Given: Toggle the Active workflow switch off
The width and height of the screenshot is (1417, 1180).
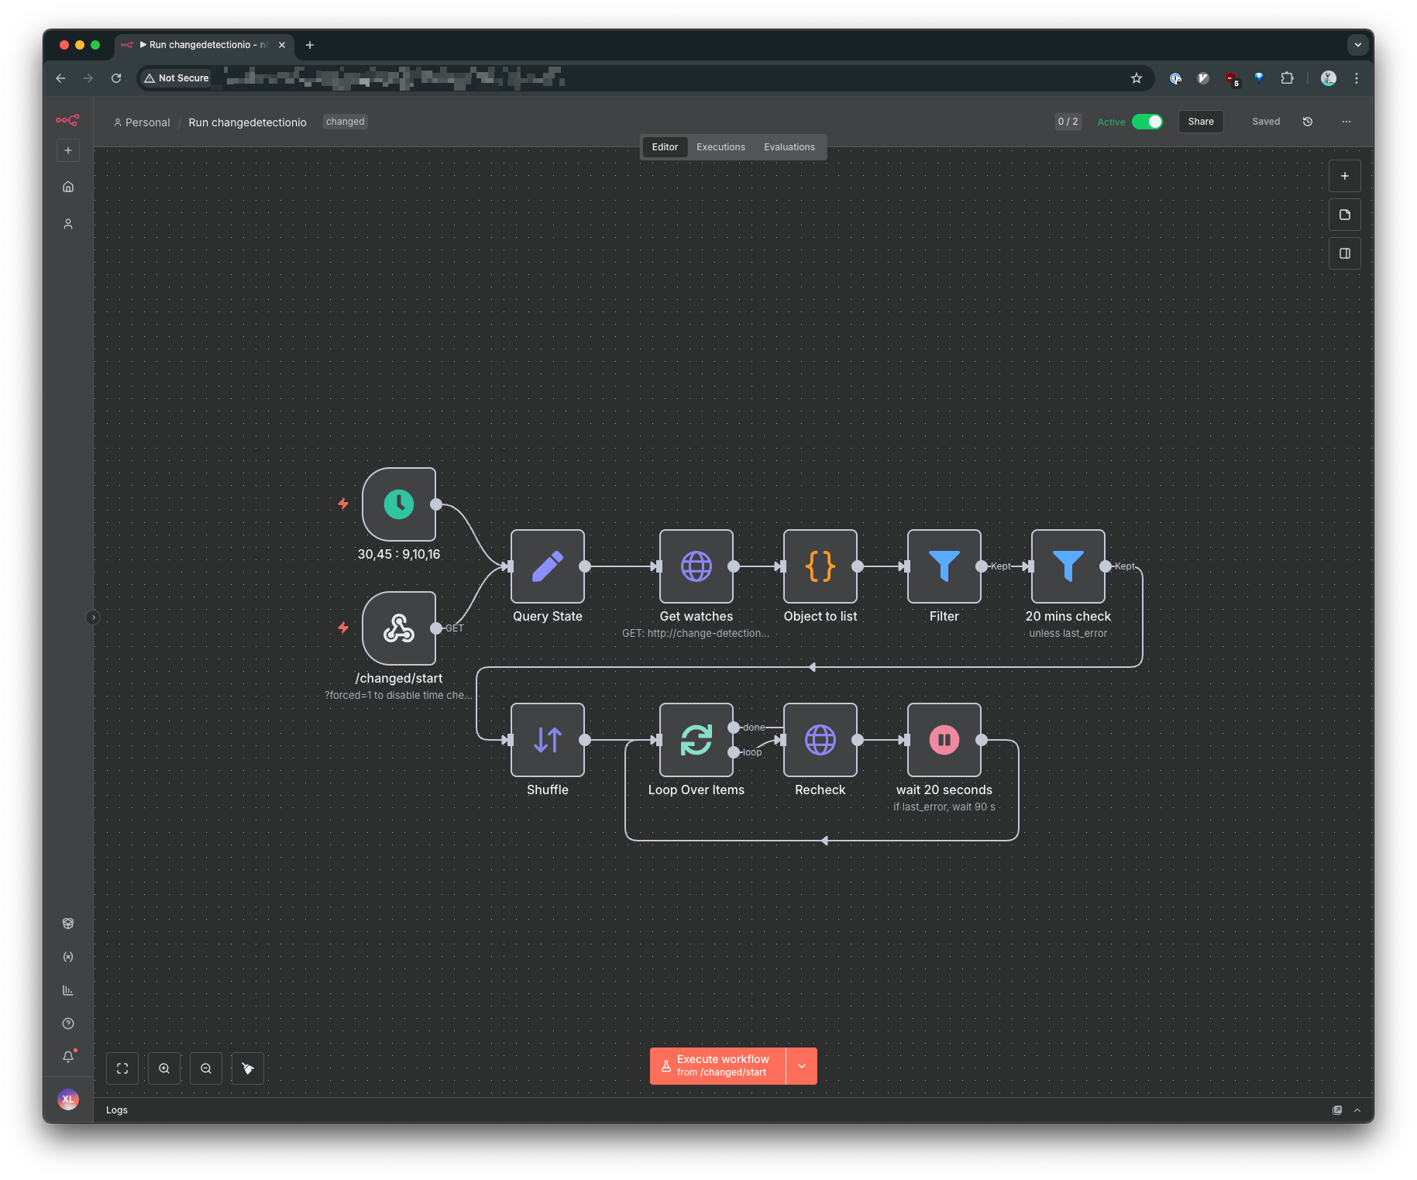Looking at the screenshot, I should click(1147, 122).
